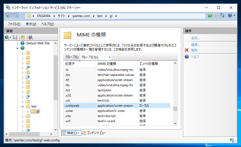The width and height of the screenshot is (241, 147).
Task: Click ipentec.com in the address breadcrumb
Action: [81, 16]
